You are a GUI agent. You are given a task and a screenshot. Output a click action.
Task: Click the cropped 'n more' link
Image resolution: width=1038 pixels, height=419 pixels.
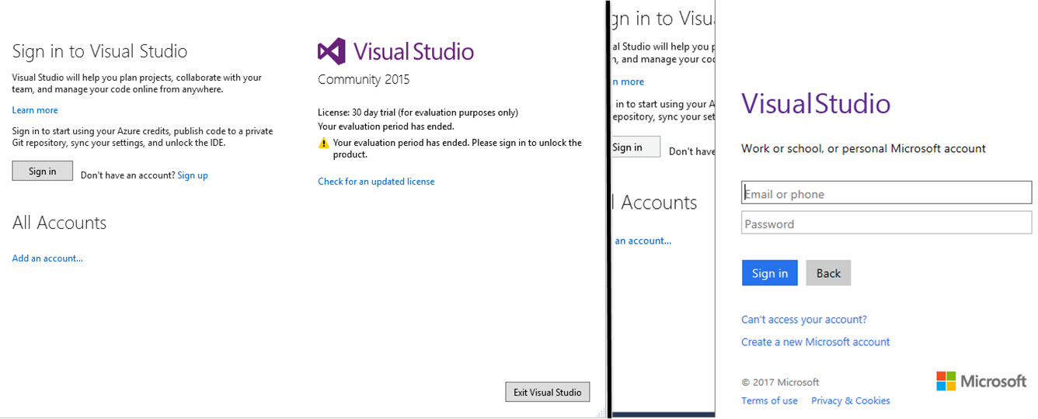pos(629,82)
